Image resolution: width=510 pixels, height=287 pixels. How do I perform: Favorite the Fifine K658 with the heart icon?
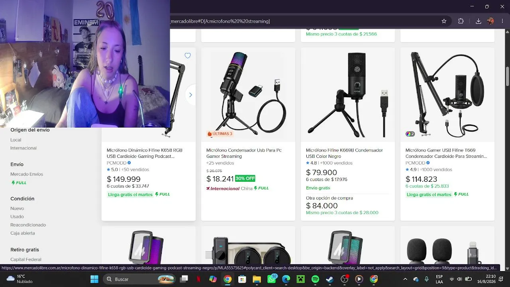[x=188, y=56]
